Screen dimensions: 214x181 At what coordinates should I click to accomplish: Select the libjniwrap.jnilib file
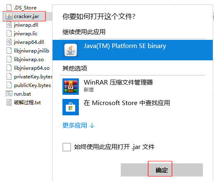click(x=28, y=51)
